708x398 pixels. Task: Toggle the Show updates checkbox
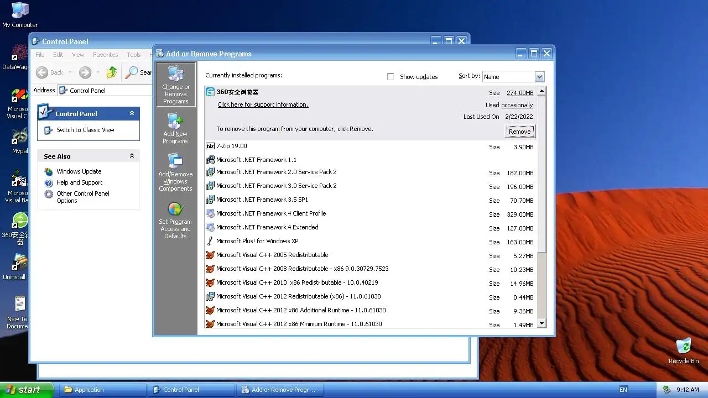click(391, 77)
